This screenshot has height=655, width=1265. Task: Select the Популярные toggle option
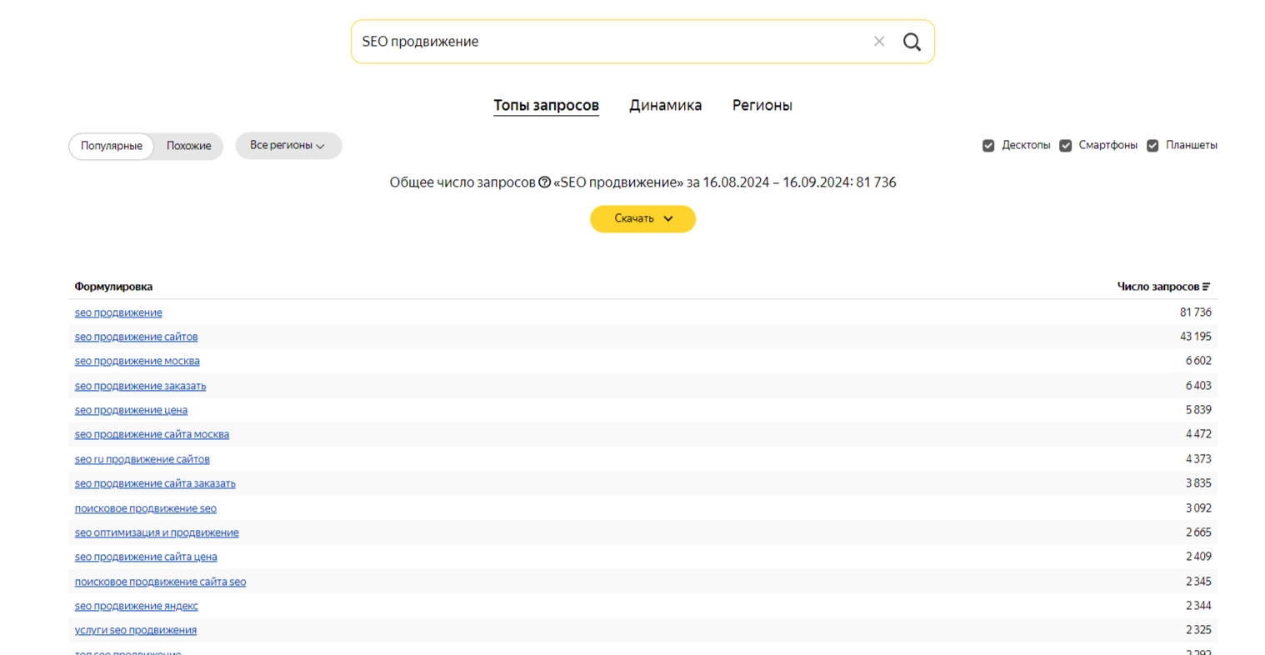112,146
